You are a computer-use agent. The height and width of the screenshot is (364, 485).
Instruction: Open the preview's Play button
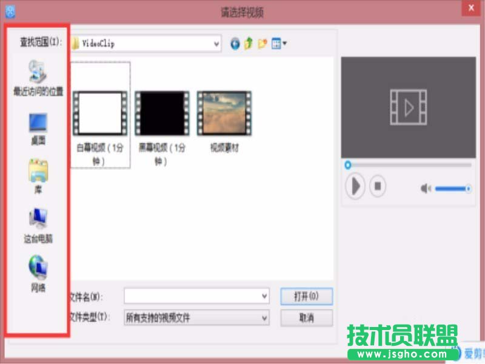(356, 187)
